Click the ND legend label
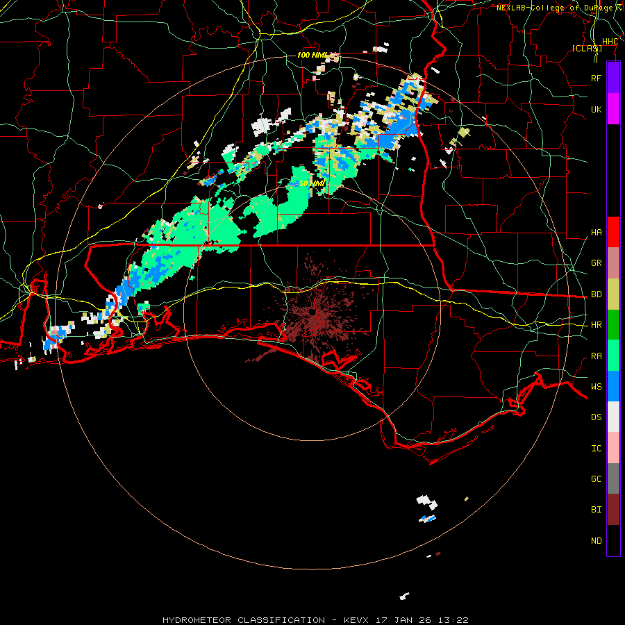Screen dimensions: 625x625 (596, 541)
